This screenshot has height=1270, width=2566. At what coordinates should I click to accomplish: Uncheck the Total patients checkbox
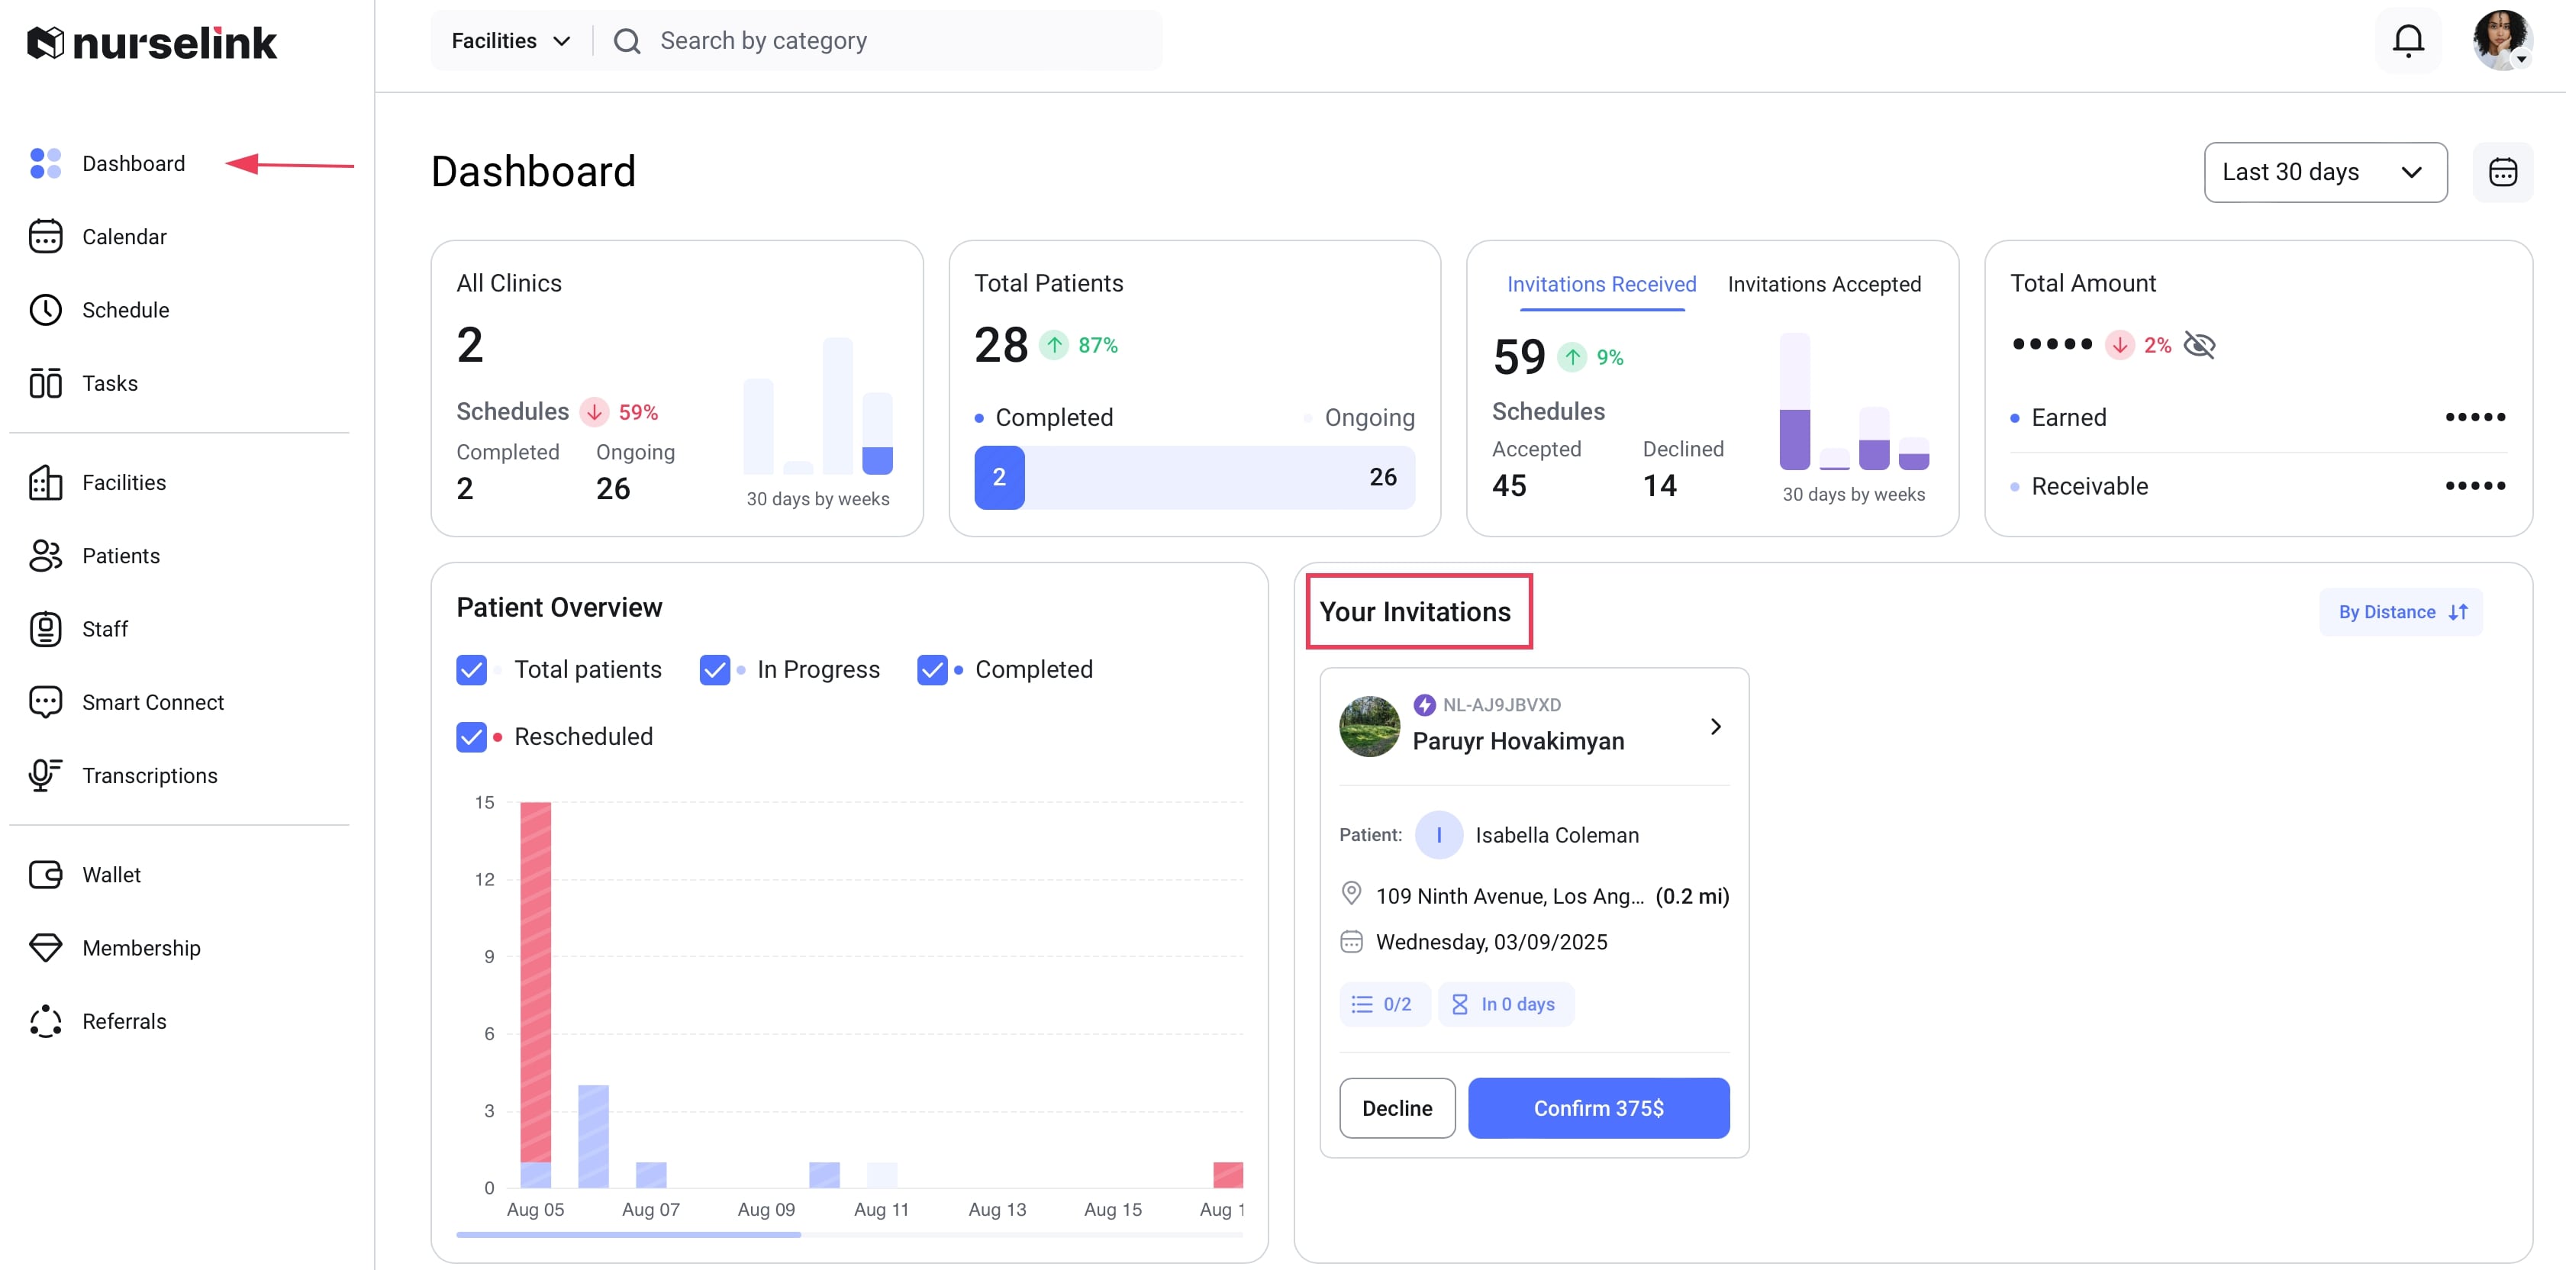471,669
